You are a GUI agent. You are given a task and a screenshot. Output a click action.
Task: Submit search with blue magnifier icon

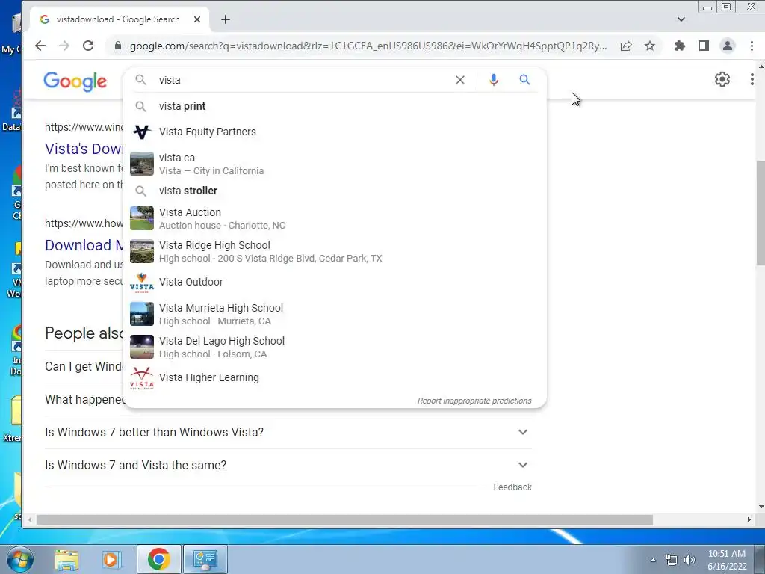pyautogui.click(x=524, y=79)
